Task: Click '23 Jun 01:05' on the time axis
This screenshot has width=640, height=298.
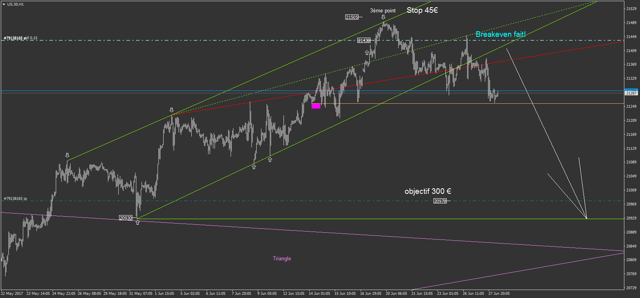Action: coord(448,294)
